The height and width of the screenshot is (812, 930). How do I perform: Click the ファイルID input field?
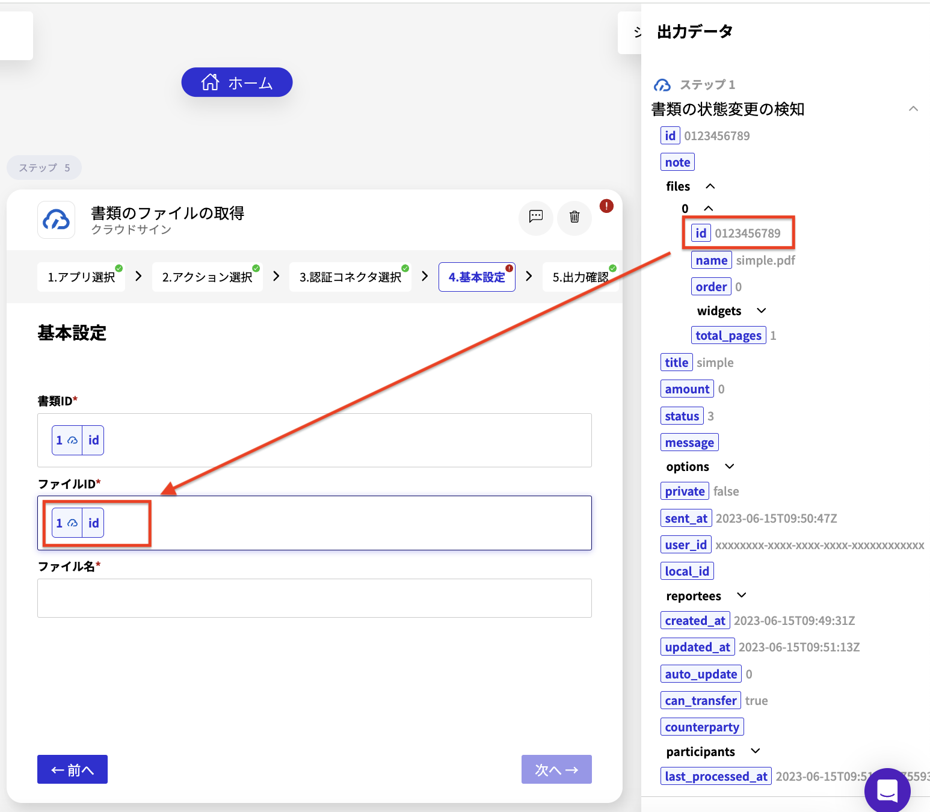(315, 523)
